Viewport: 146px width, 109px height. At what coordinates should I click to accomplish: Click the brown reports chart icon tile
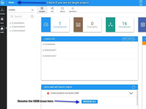[78, 25]
